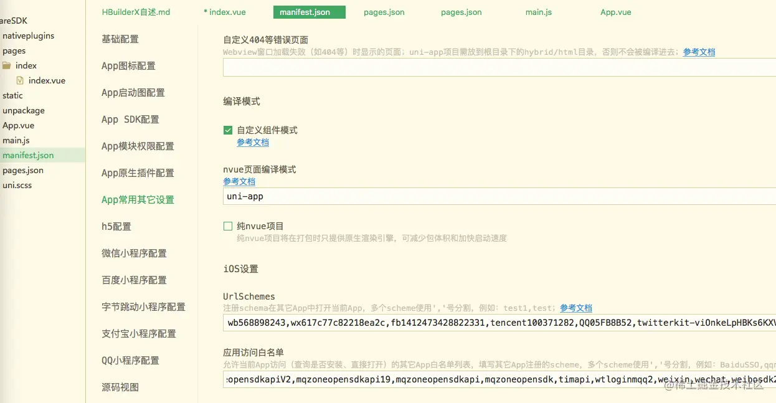Open 基础配置 settings section
Screen dimensions: 776x403
point(120,39)
